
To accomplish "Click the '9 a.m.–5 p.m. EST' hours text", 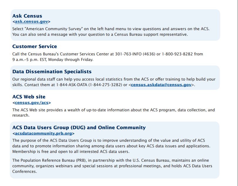I will pos(29,60).
